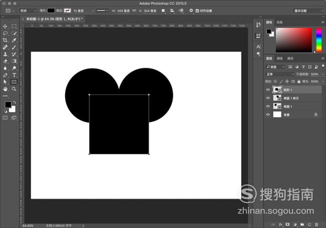This screenshot has width=326, height=228.
Task: Open the stroke line style dropdown
Action: (x=102, y=11)
